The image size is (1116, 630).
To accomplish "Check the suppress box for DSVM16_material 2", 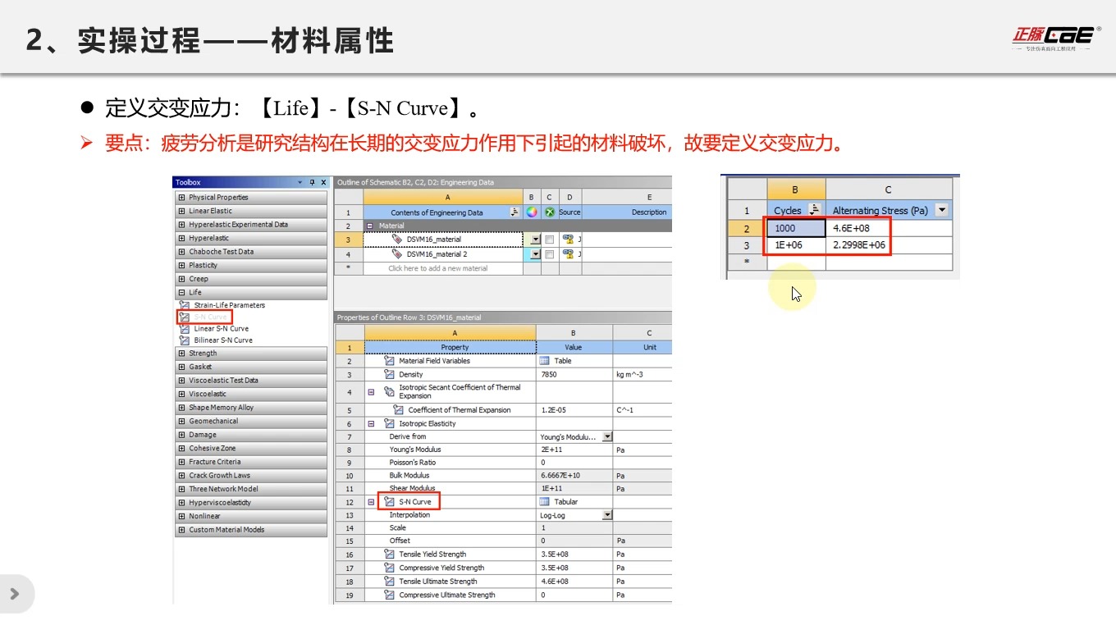I will (548, 253).
